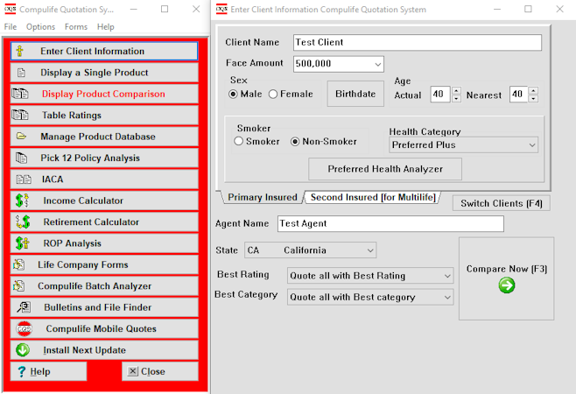576x394 pixels.
Task: Click the green Compare Now arrow icon
Action: 507,285
